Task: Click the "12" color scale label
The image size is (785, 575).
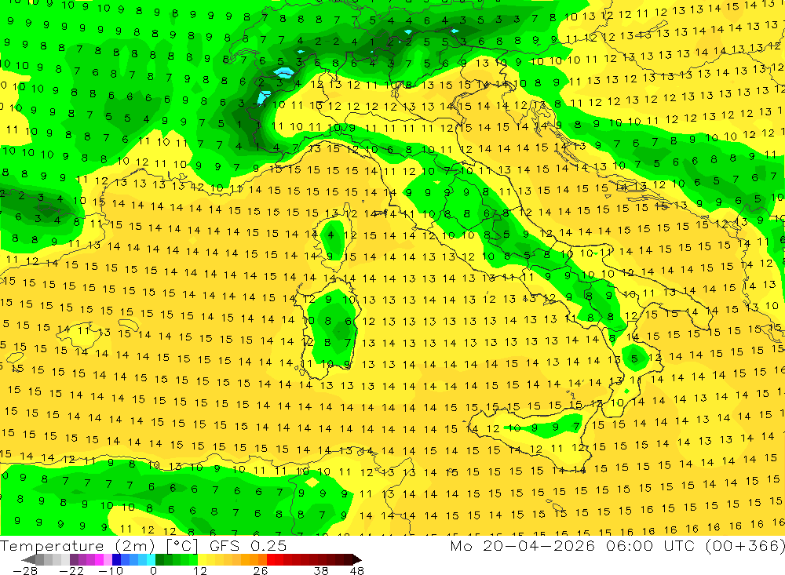Action: click(x=200, y=570)
